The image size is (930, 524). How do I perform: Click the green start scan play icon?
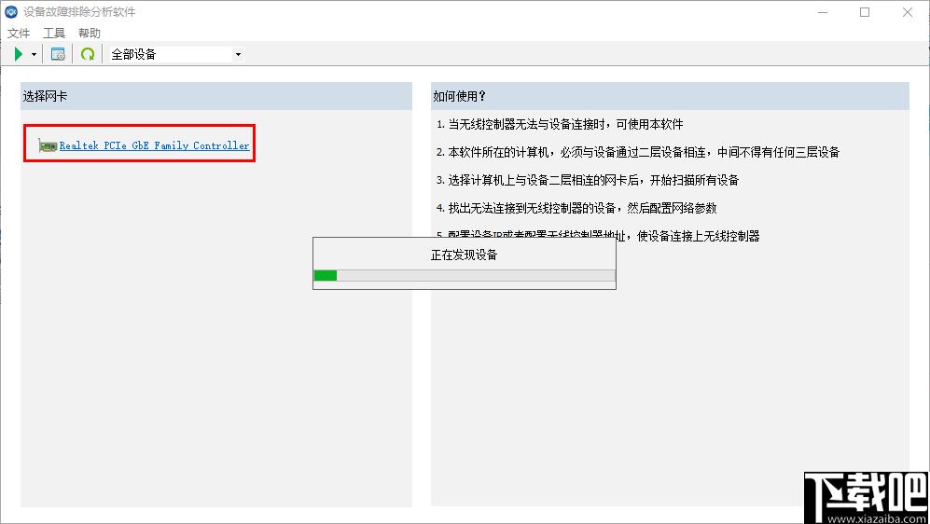point(19,54)
